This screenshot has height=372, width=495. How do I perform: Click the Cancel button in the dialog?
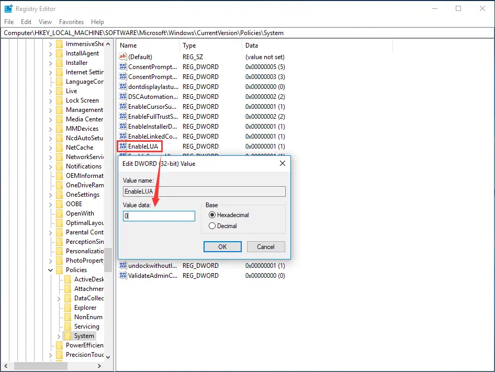tap(265, 246)
